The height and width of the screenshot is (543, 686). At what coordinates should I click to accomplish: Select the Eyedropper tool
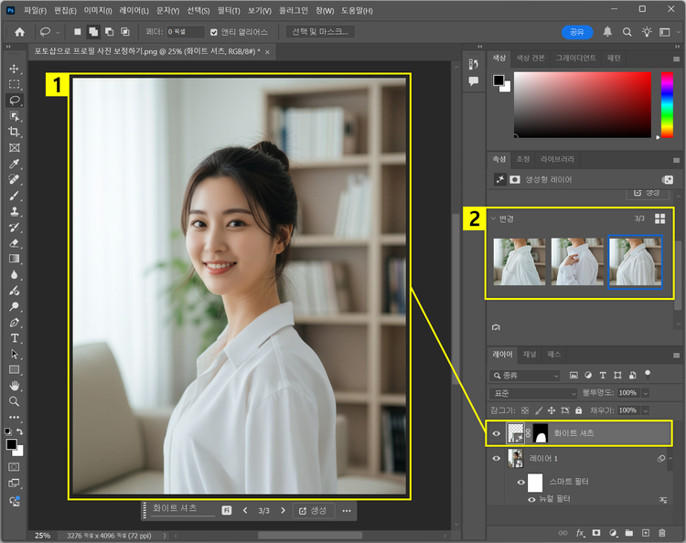coord(14,165)
